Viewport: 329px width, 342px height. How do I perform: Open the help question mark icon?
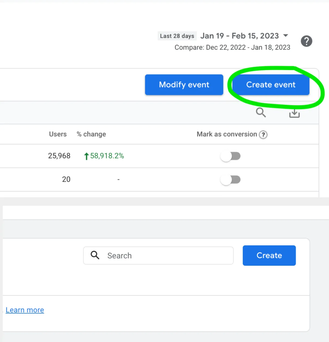[x=306, y=41]
